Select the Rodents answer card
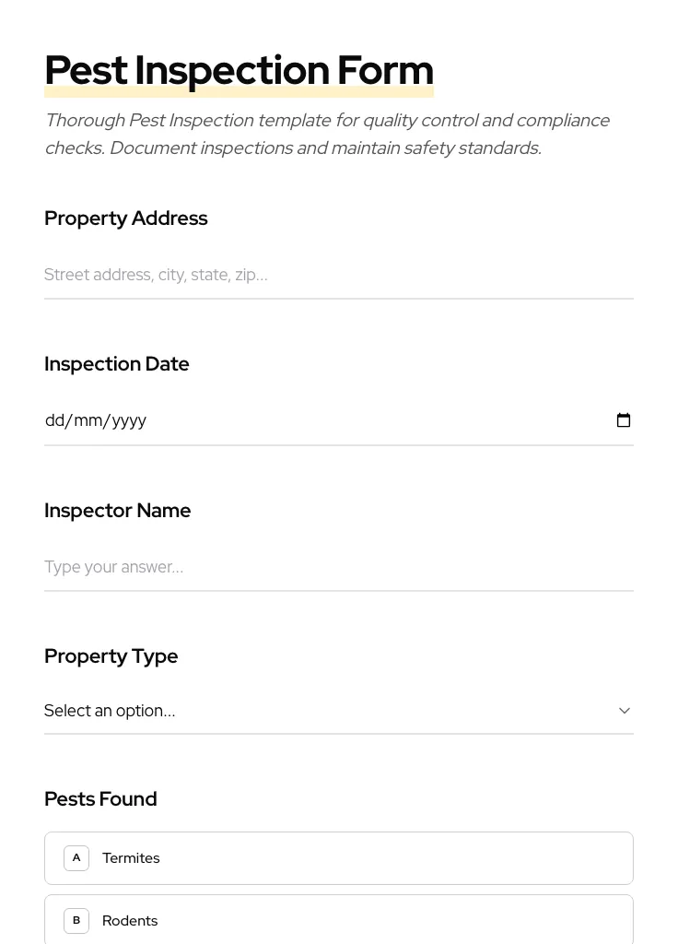This screenshot has width=678, height=944. [x=339, y=920]
